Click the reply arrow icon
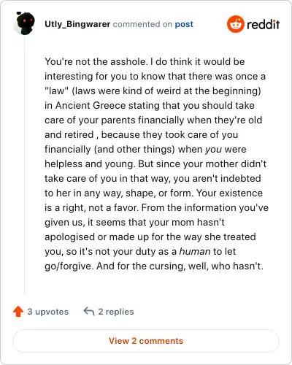 tap(89, 311)
